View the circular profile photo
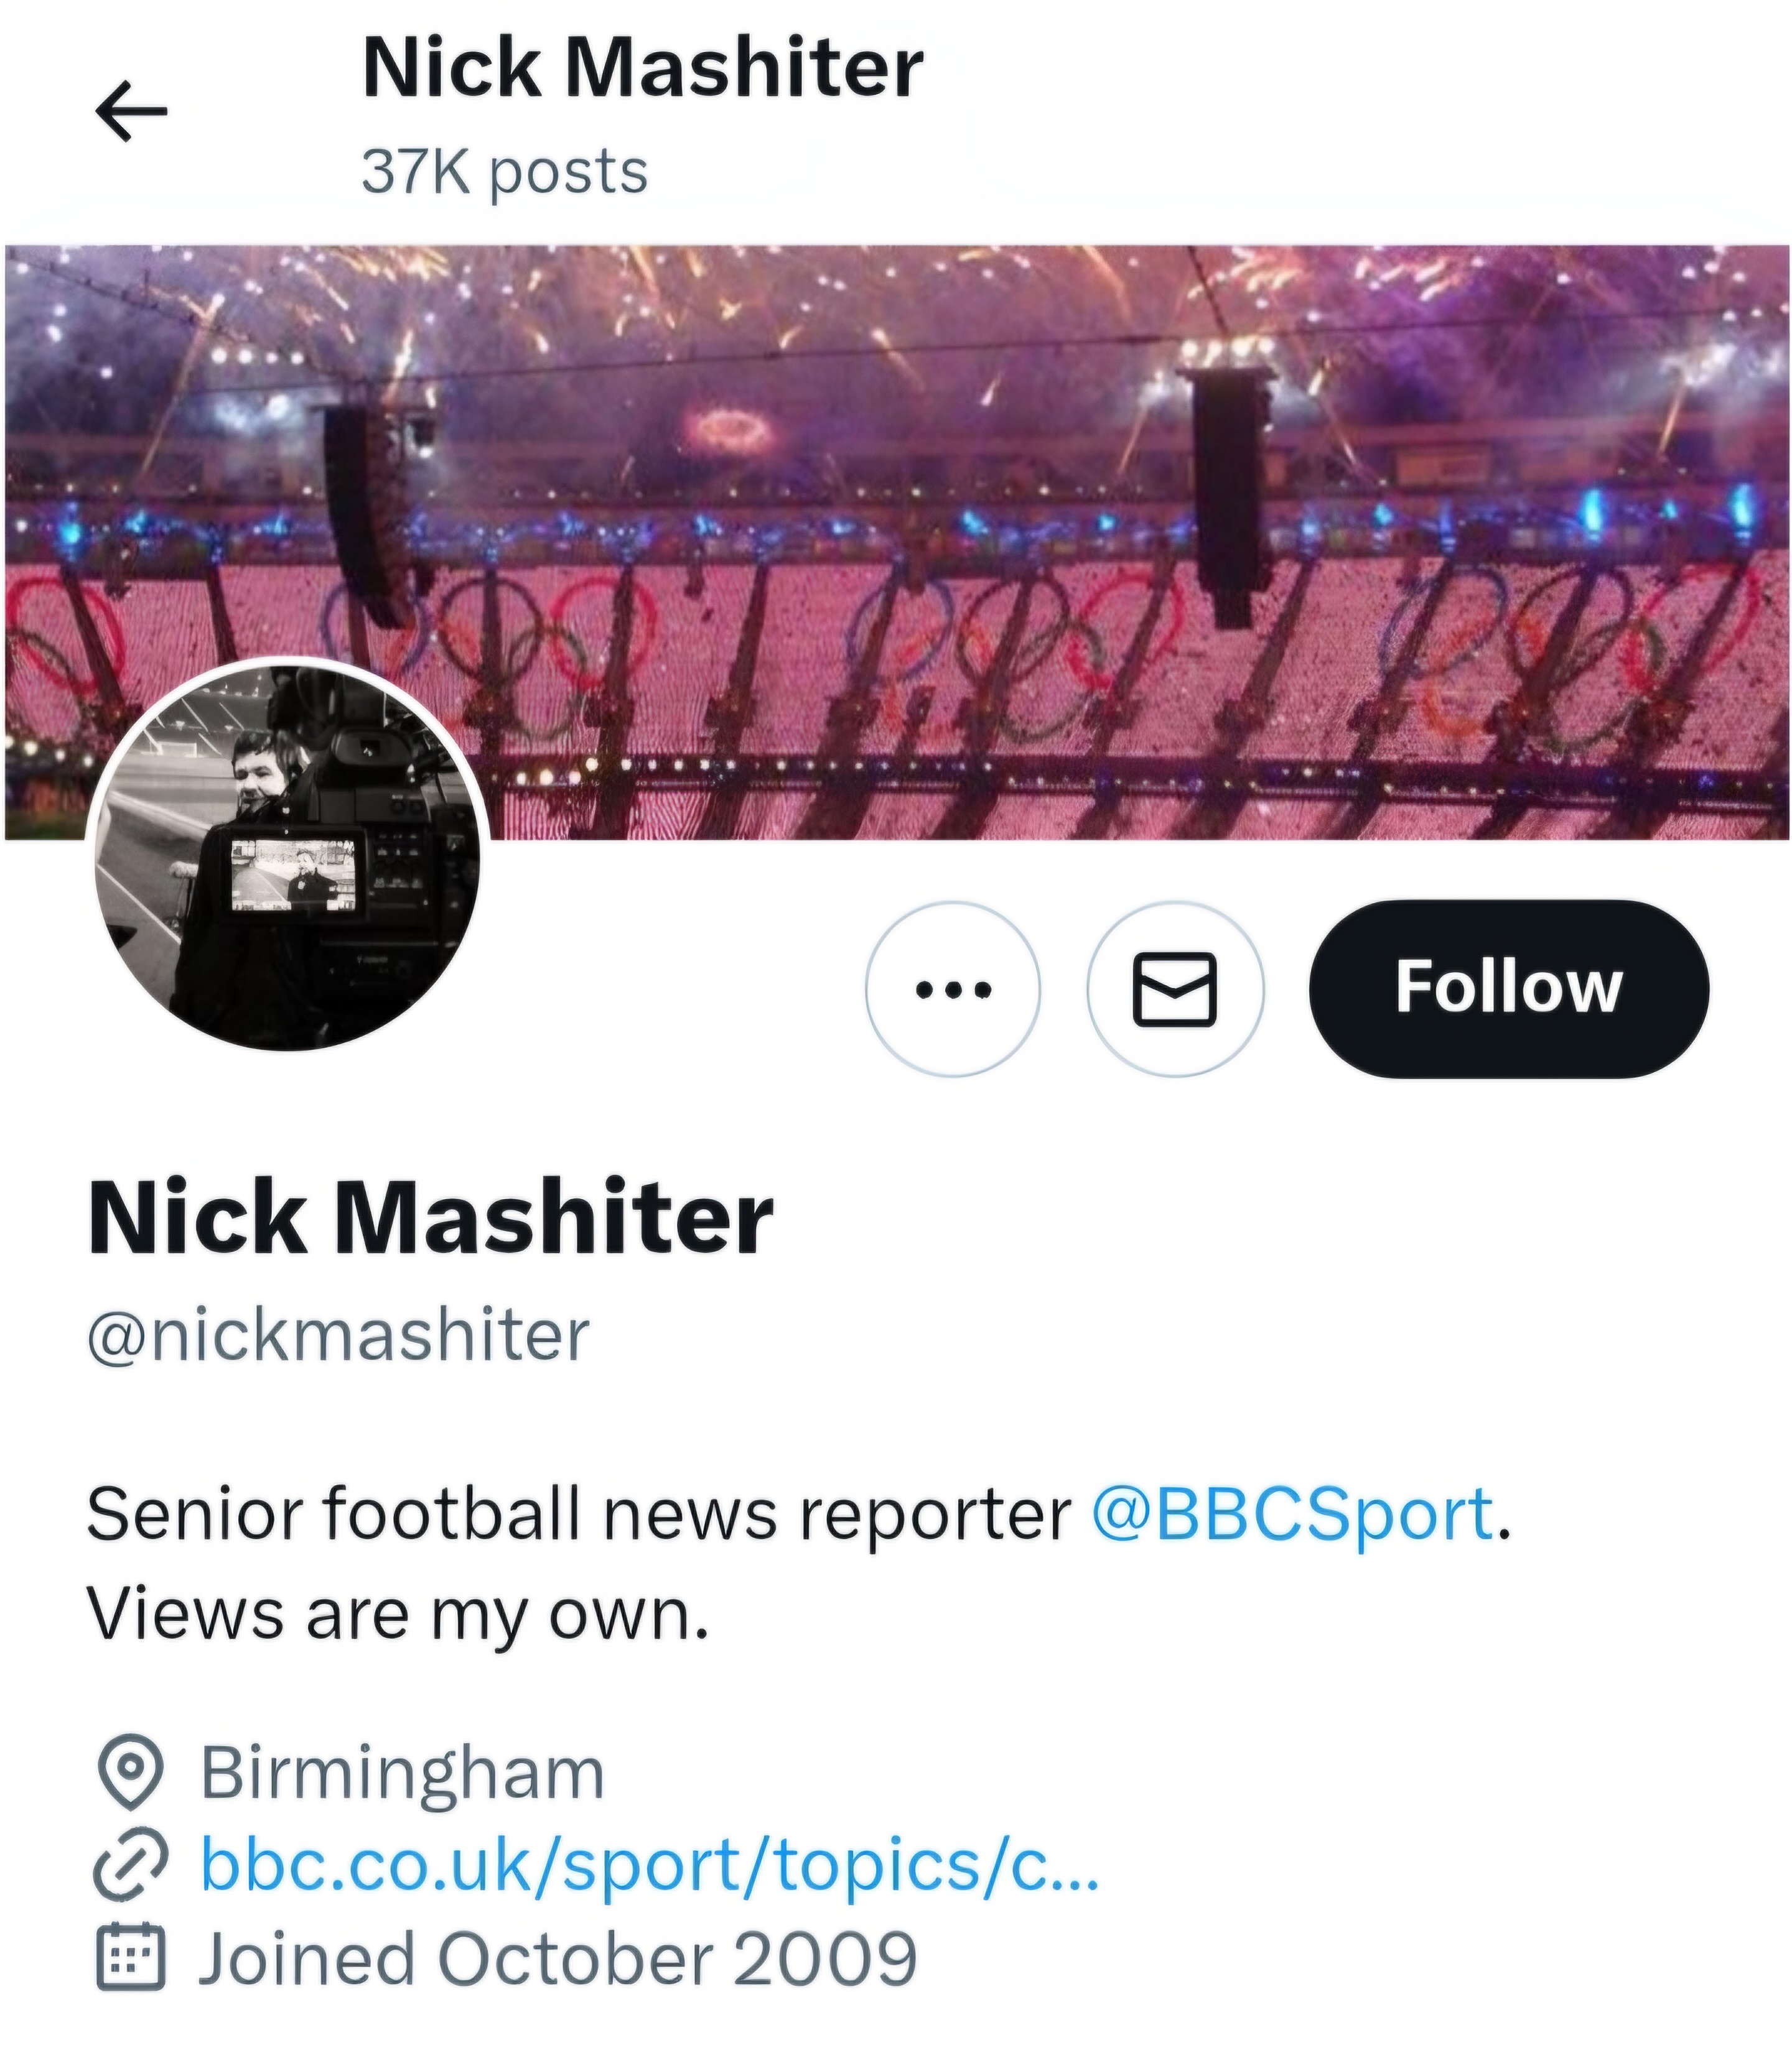 (x=288, y=856)
